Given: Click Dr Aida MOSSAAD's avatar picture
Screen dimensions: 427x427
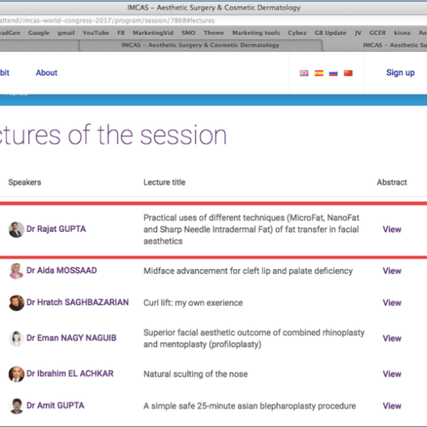Looking at the screenshot, I should [x=16, y=271].
